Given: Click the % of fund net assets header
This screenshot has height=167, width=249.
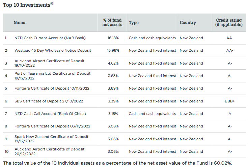Looking at the screenshot, I should [112, 23].
